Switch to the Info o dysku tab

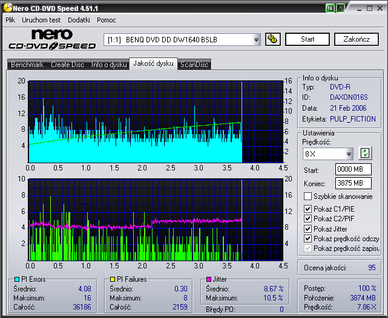point(109,65)
